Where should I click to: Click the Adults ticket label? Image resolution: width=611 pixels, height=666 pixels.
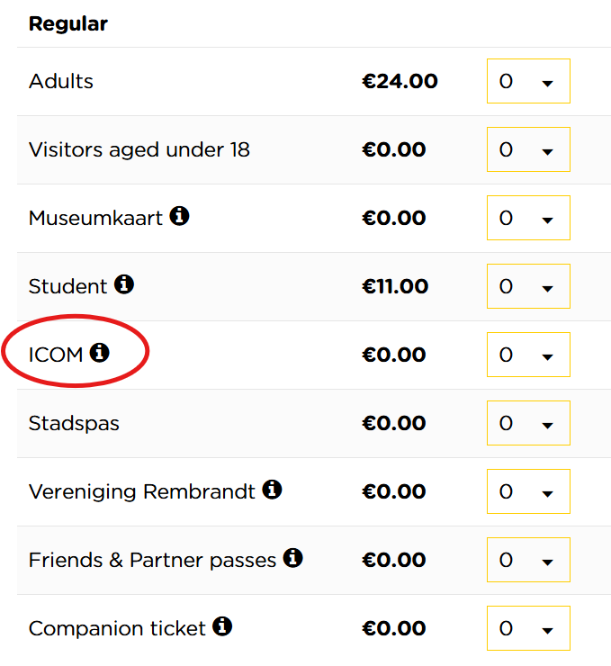coord(61,82)
